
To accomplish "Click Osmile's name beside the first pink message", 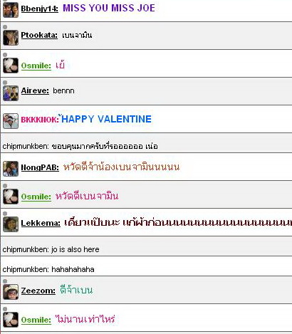I will pyautogui.click(x=36, y=66).
